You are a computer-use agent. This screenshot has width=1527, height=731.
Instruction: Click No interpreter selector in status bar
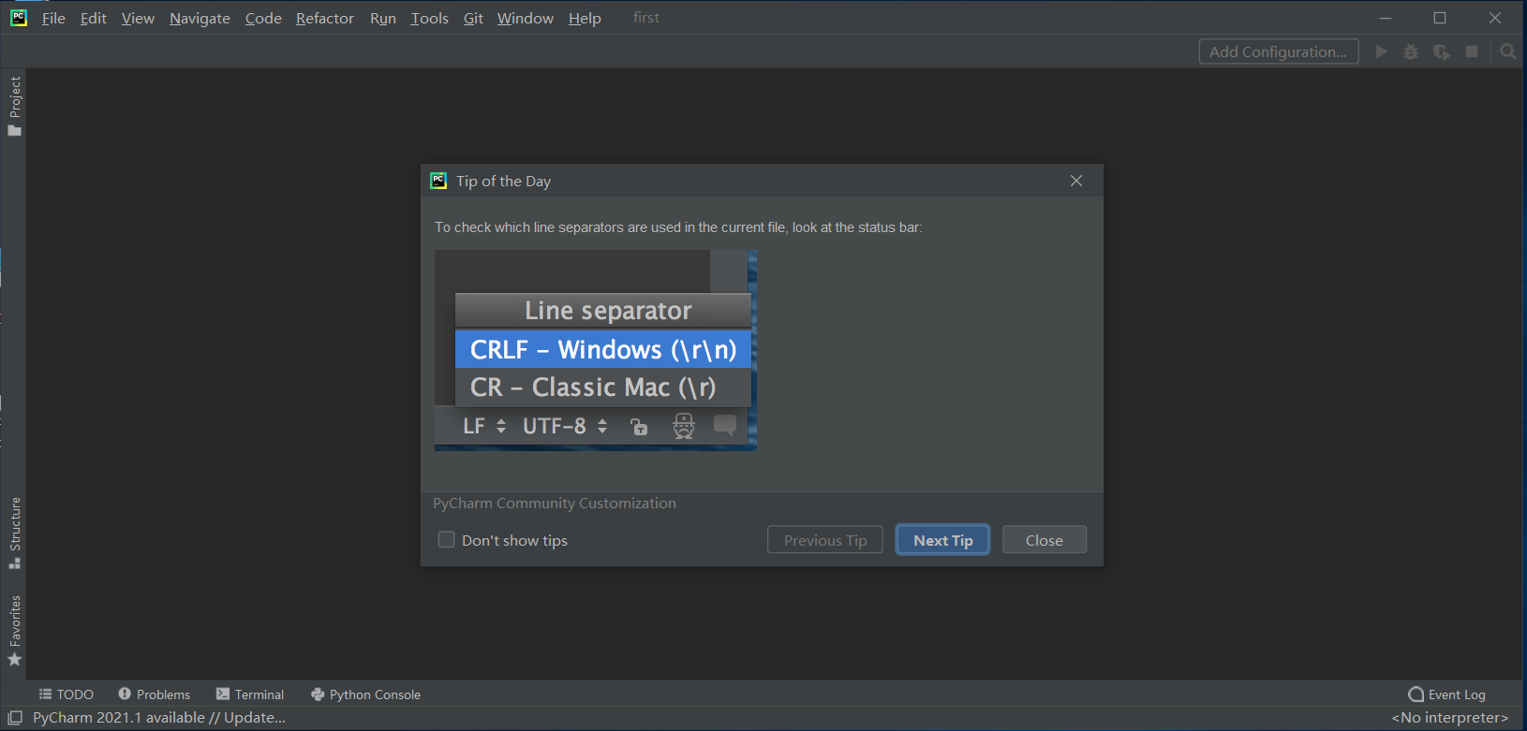click(x=1449, y=718)
